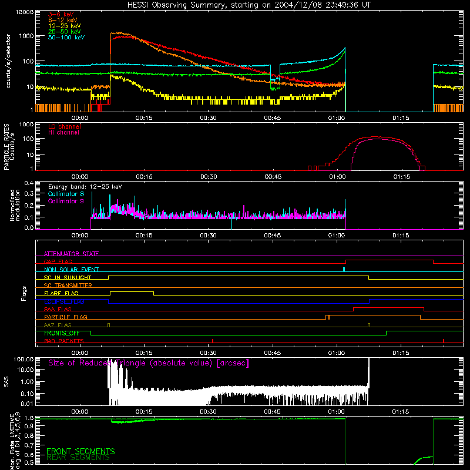
Task: Click the Size of Reduced Triangle caption
Action: click(149, 363)
